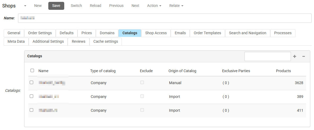Viewport: 314px width, 130px height.
Task: Click the New button
Action: click(x=38, y=6)
